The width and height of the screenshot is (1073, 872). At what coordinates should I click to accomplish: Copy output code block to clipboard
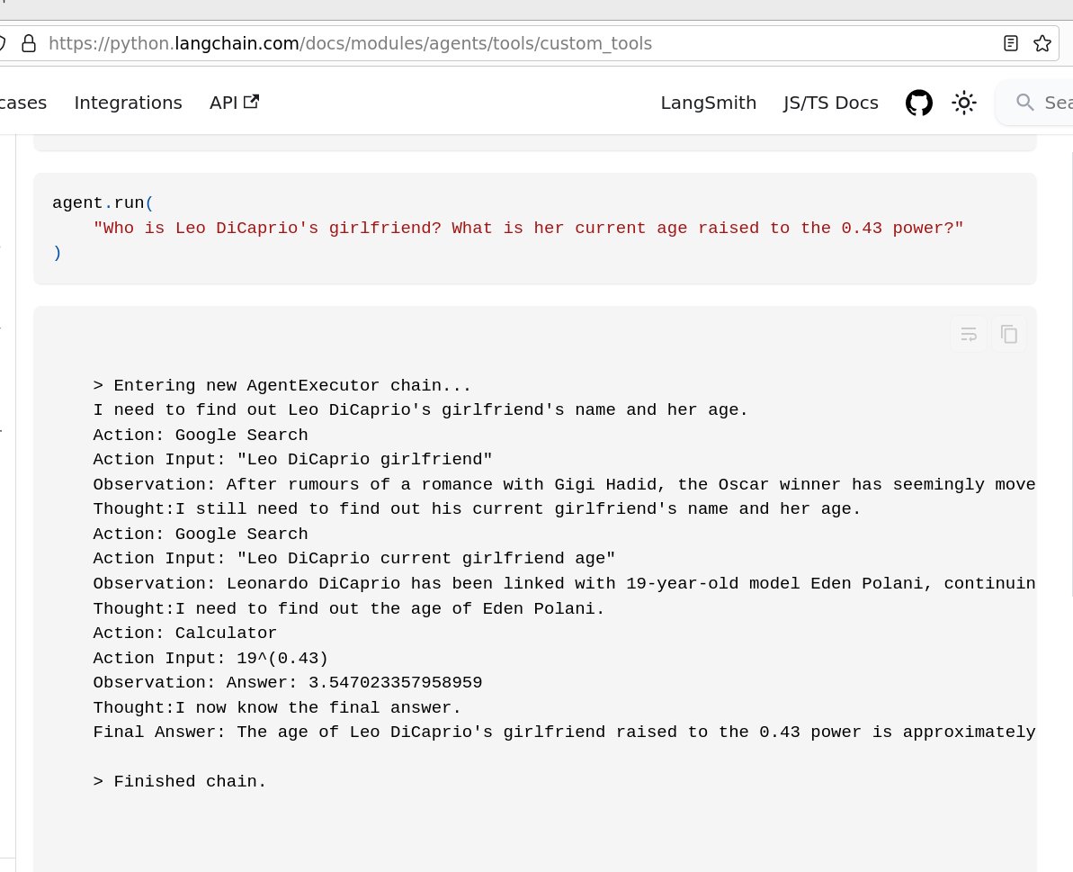click(x=1008, y=334)
